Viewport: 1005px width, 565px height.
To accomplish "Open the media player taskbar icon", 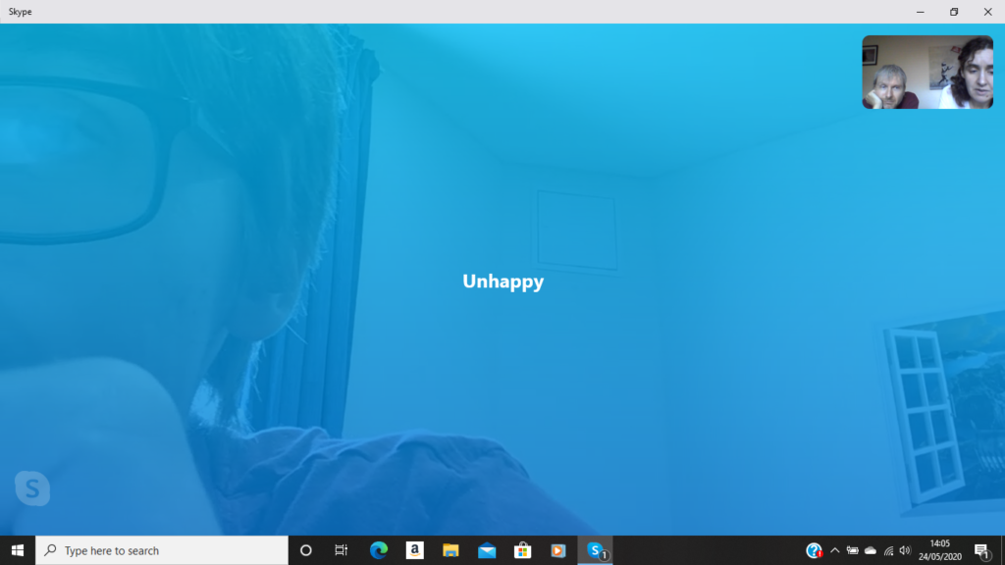I will (x=558, y=550).
